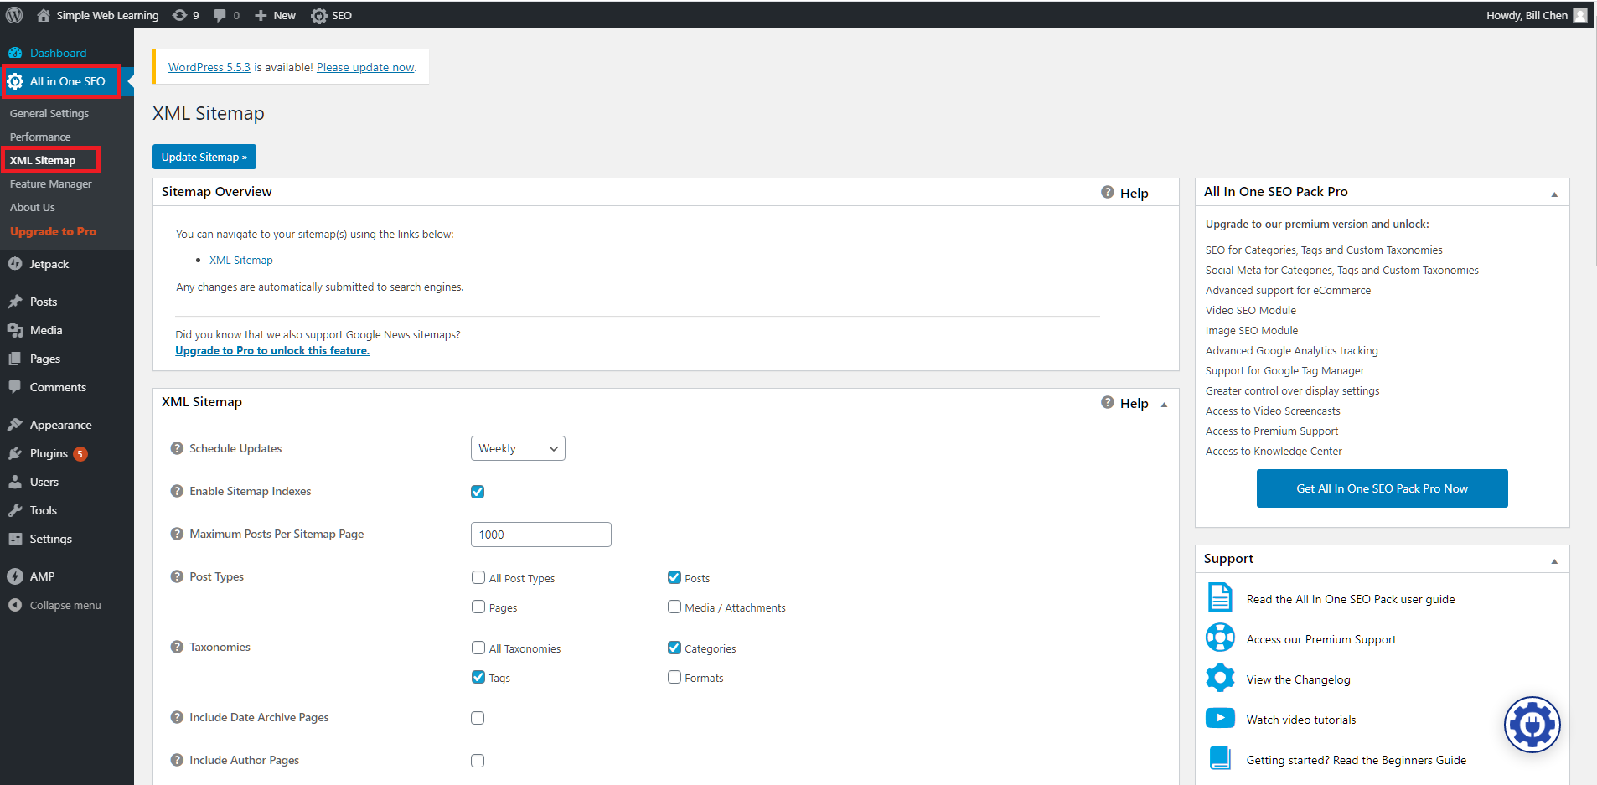Click the Jetpack icon in sidebar
The image size is (1597, 785).
click(15, 264)
